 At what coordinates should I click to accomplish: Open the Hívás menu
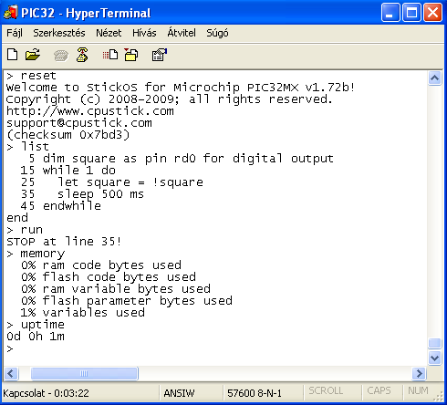click(144, 33)
